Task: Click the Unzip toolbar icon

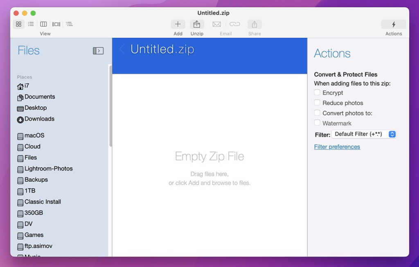Action: click(197, 25)
